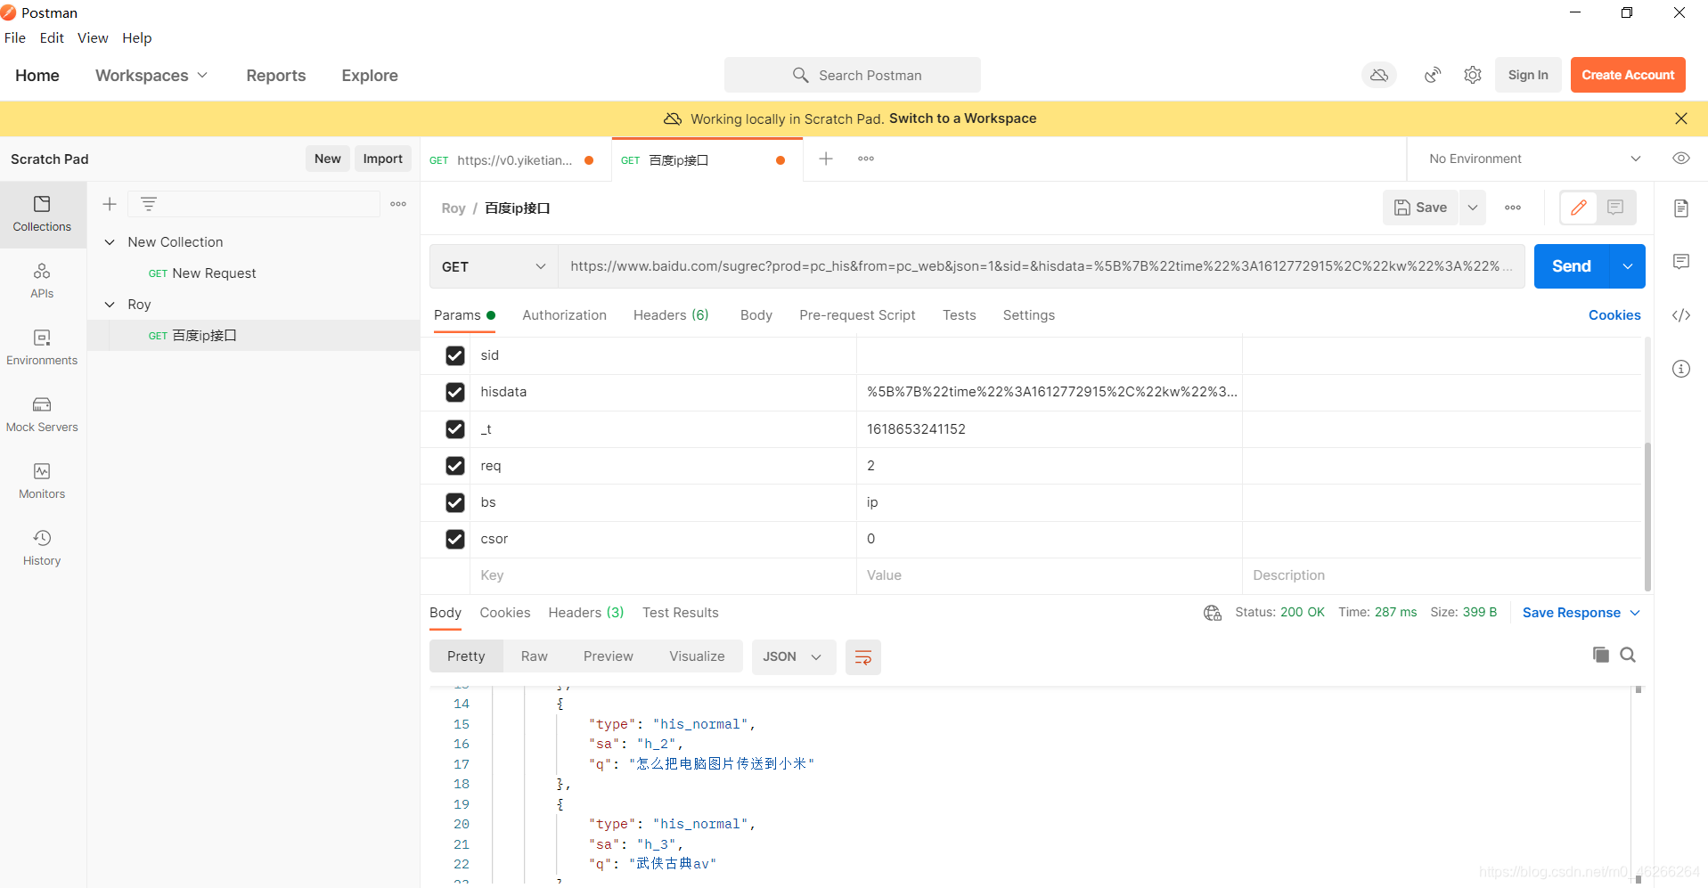
Task: Click the request URL input field
Action: point(1041,266)
